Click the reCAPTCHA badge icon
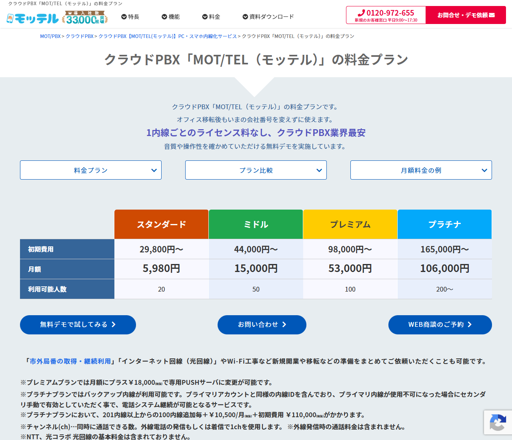This screenshot has height=440, width=512. click(498, 422)
